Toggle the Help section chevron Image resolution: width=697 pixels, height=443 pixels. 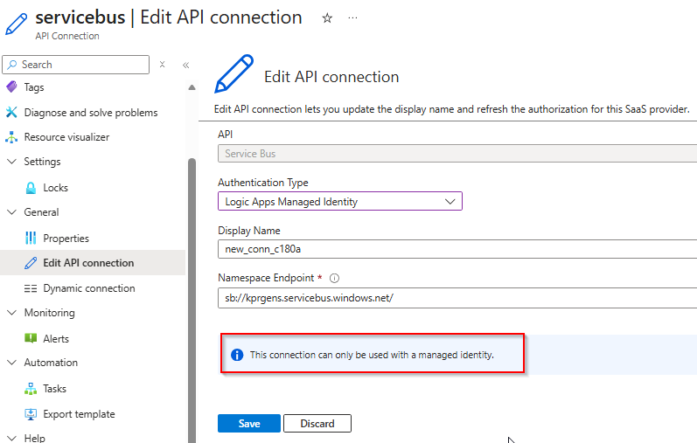tap(12, 438)
